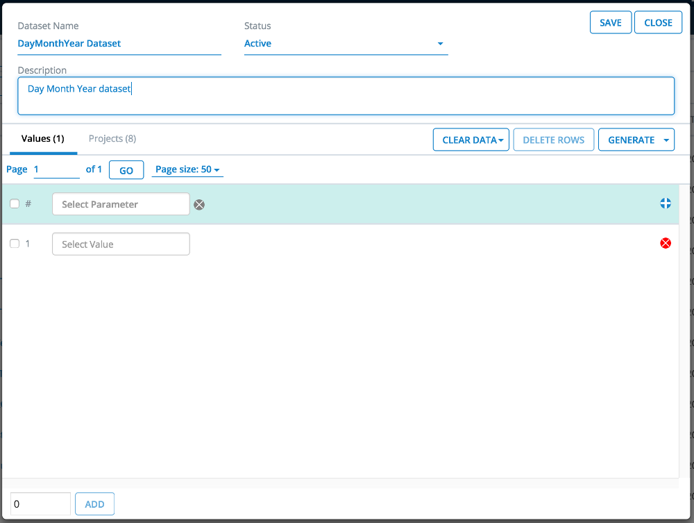
Task: Click the Select Value field
Action: 121,244
